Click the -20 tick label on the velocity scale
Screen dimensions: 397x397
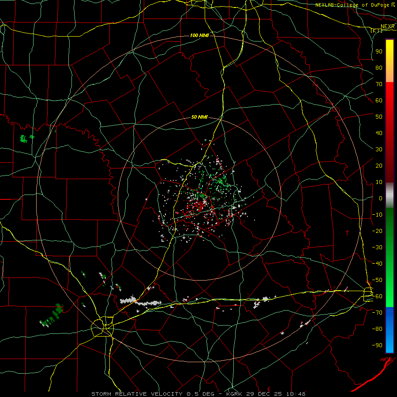coord(377,231)
